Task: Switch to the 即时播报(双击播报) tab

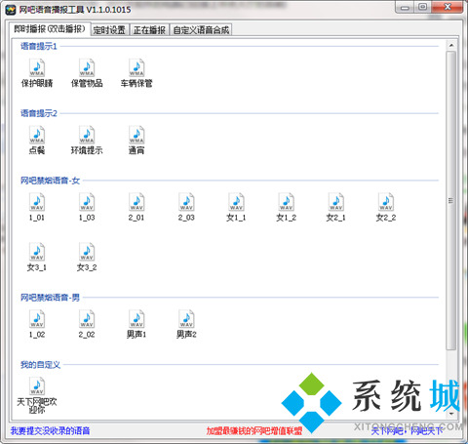Action: [x=50, y=29]
